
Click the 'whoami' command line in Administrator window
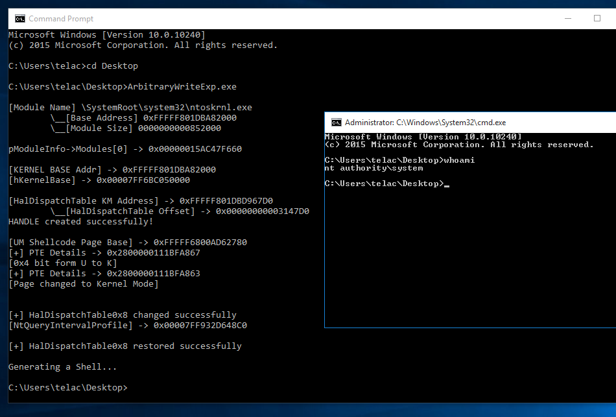tap(399, 160)
